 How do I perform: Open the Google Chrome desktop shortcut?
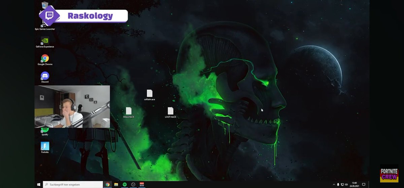click(45, 60)
